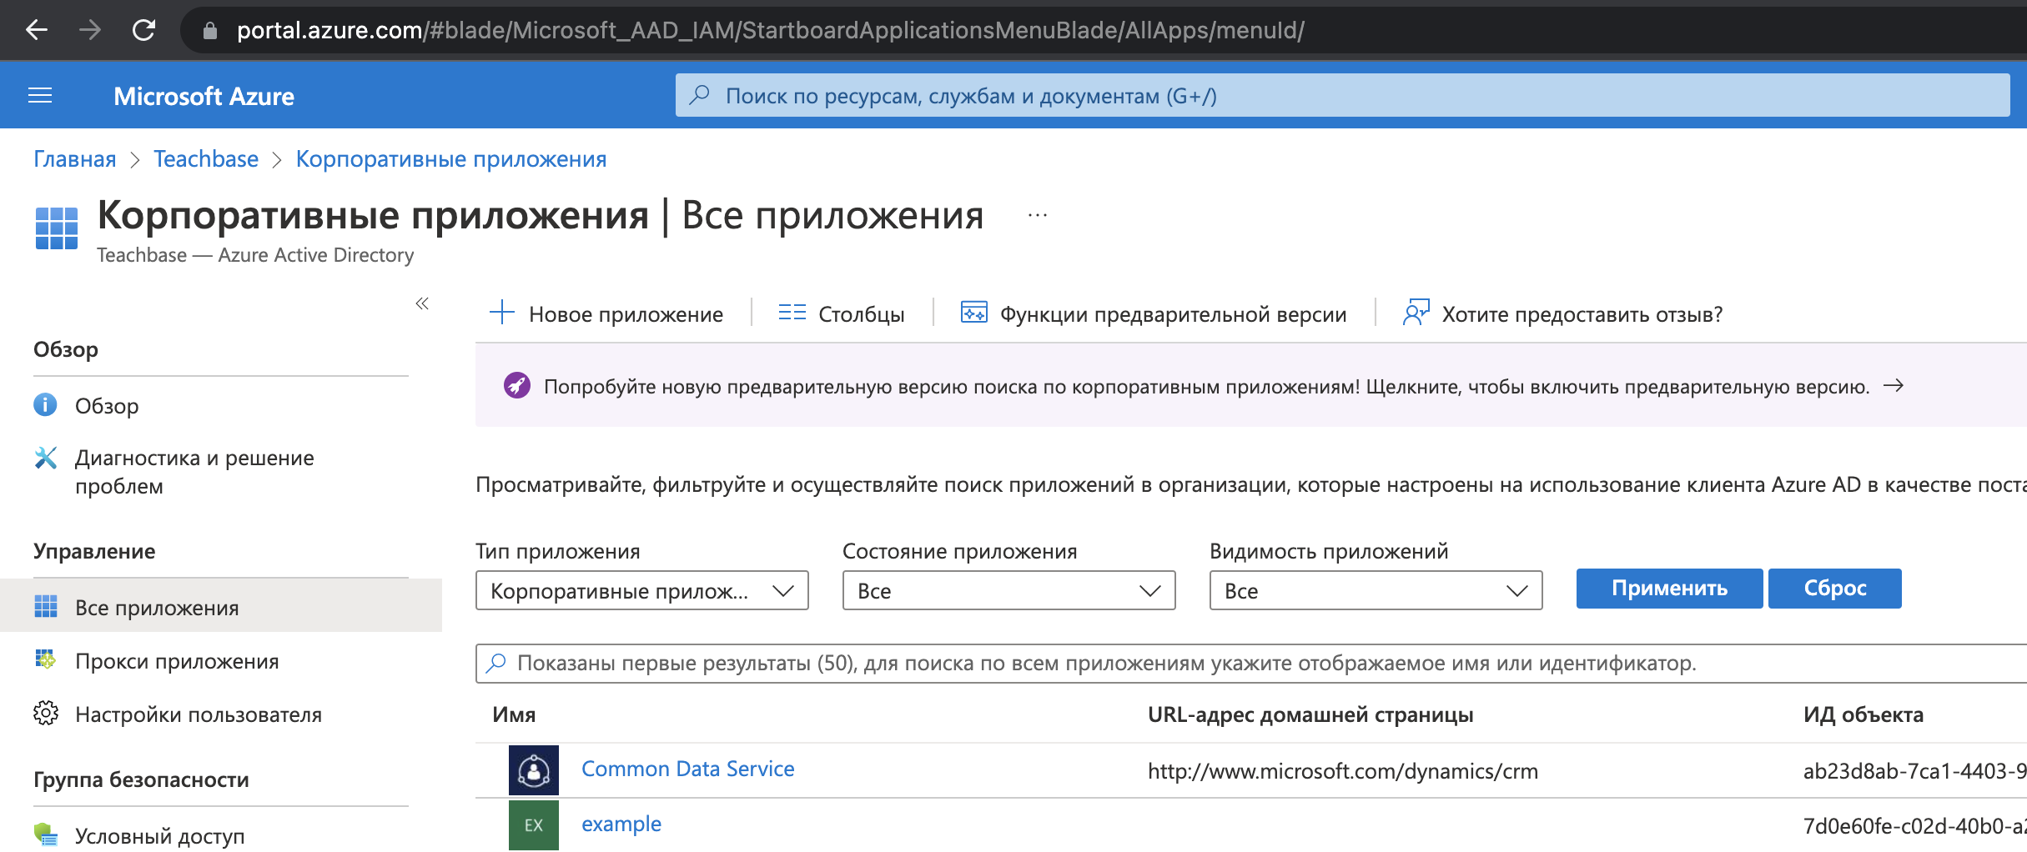
Task: Click the ИД объекта column header
Action: pos(1864,714)
